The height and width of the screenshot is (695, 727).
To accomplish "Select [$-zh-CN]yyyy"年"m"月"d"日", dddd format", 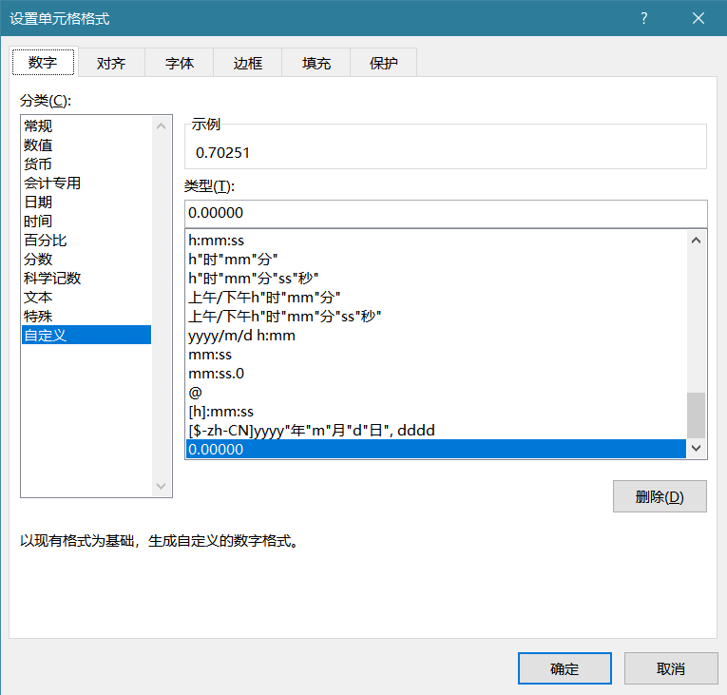I will coord(436,431).
